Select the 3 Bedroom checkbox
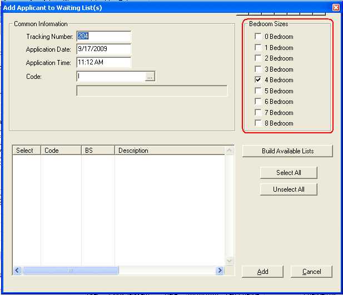This screenshot has height=295, width=343. (x=258, y=69)
